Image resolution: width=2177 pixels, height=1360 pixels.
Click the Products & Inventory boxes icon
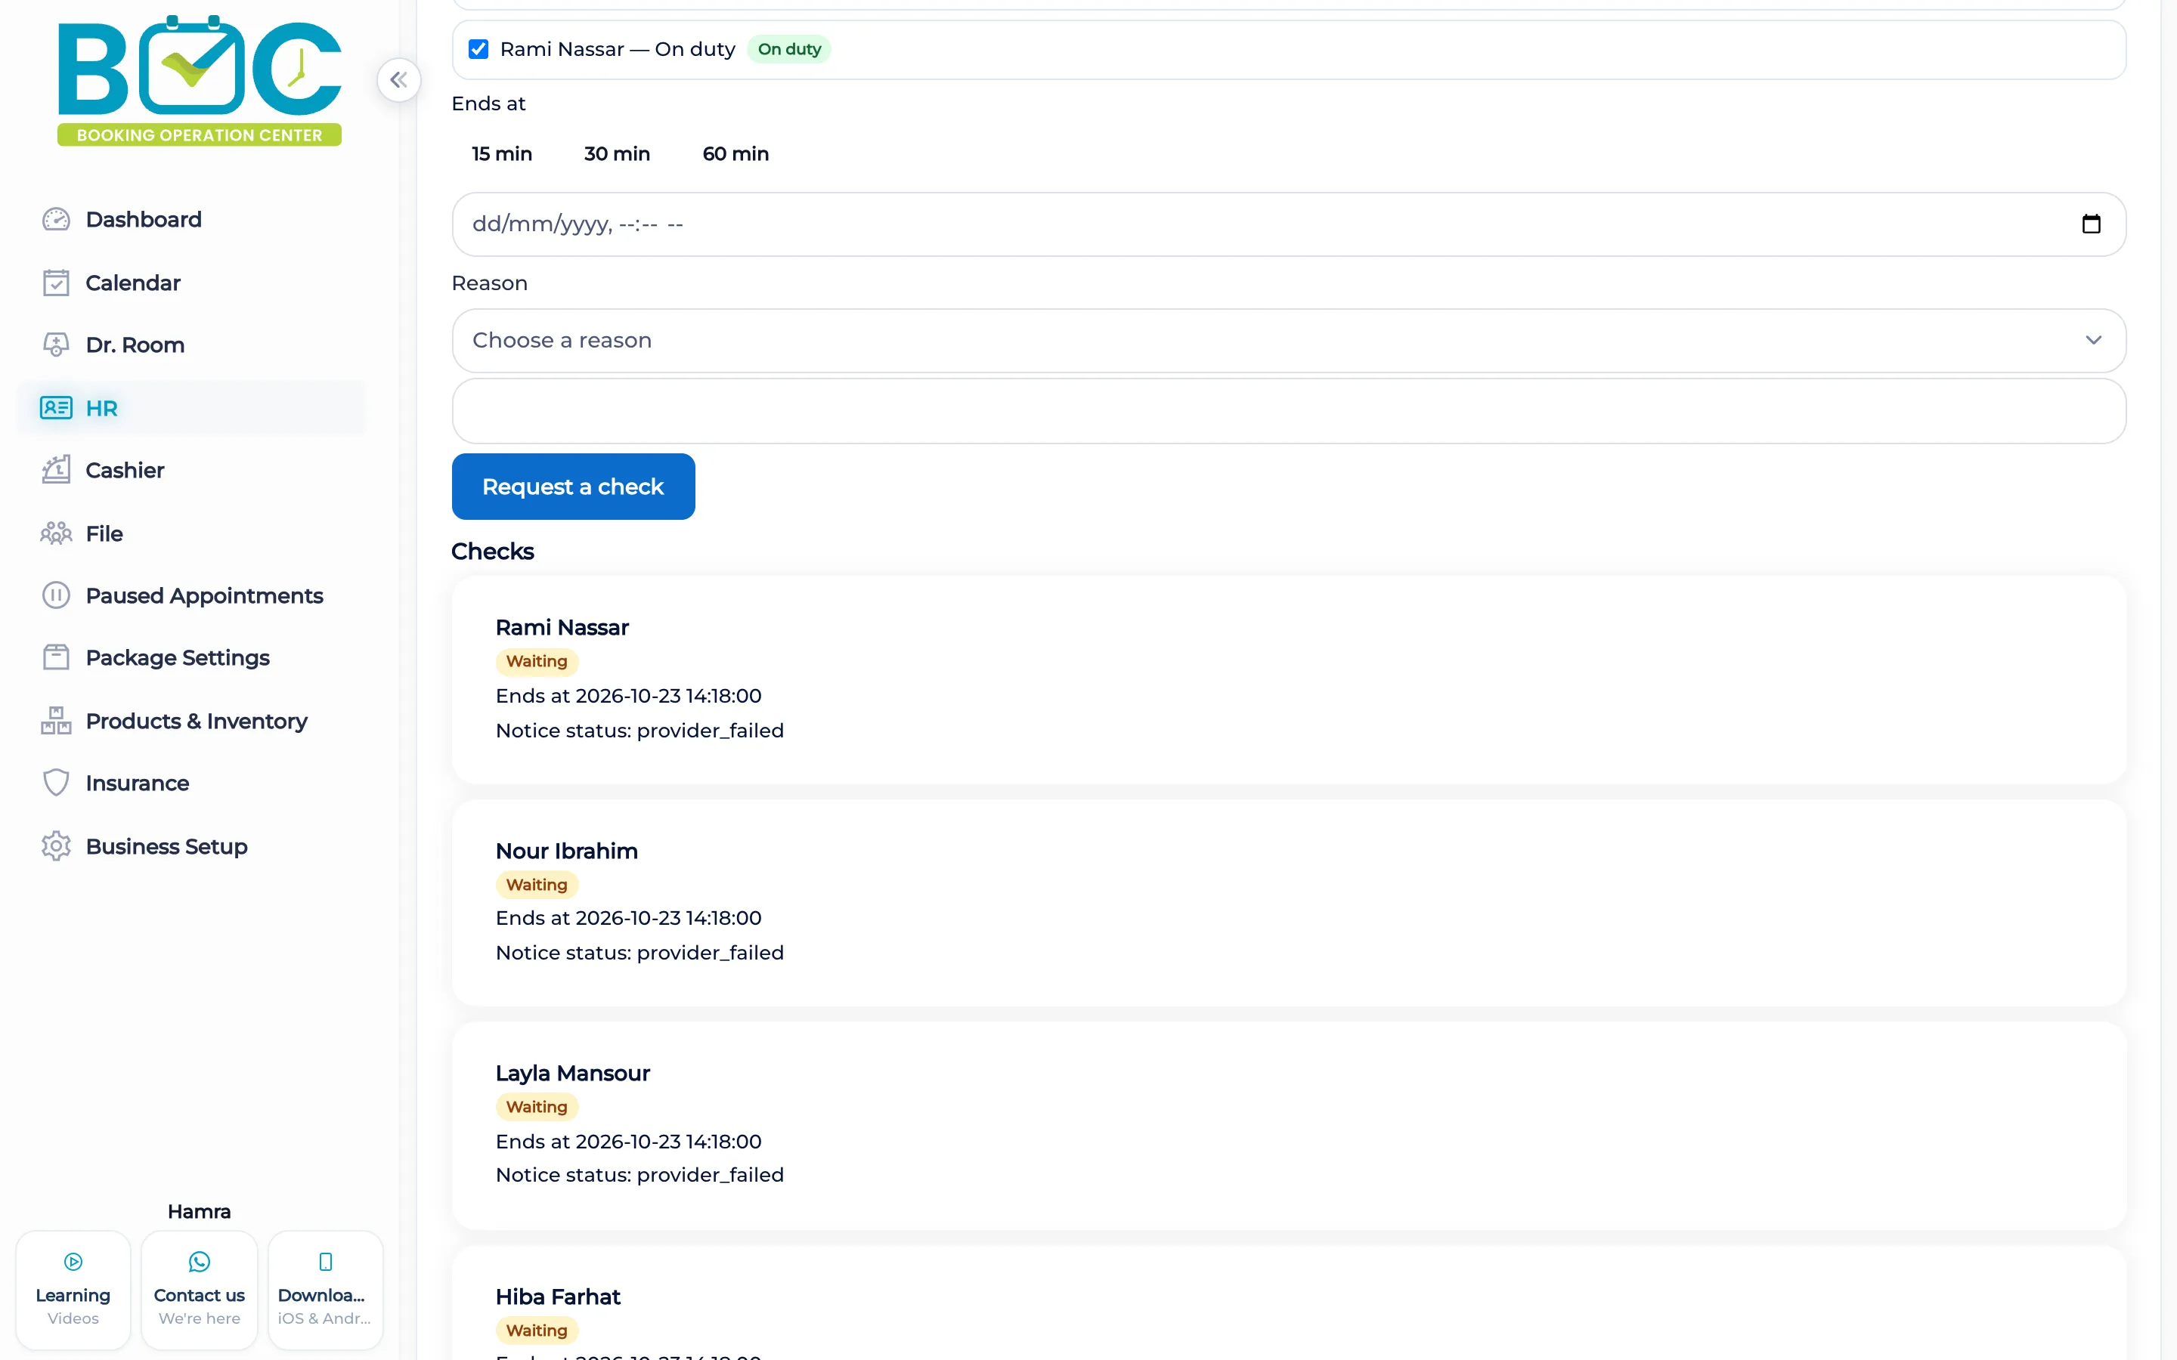56,721
